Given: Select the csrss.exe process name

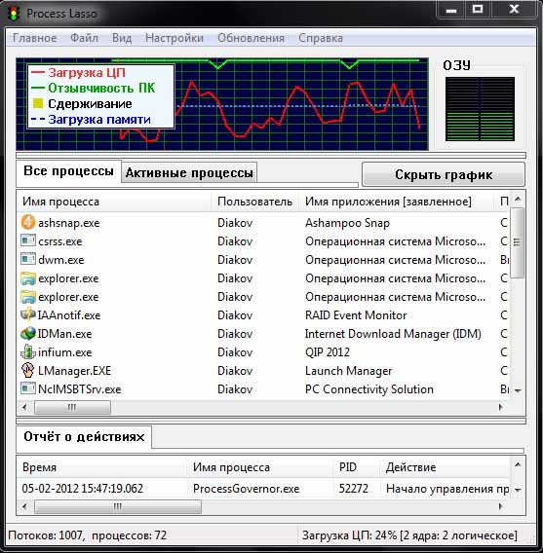Looking at the screenshot, I should coord(60,241).
